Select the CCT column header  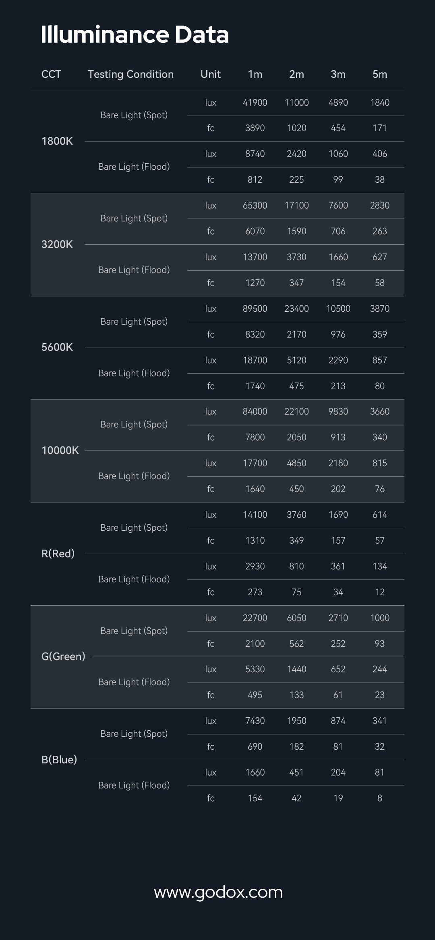tap(51, 74)
